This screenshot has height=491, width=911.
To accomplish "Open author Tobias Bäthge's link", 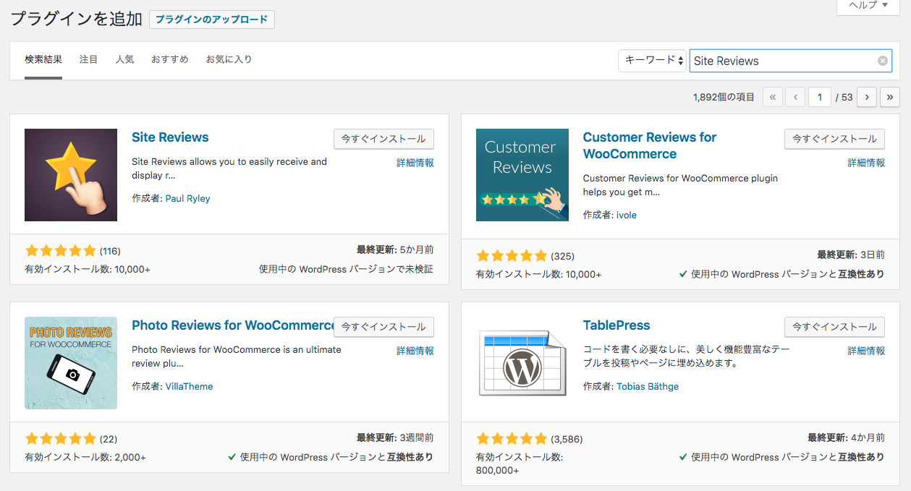I will (x=648, y=386).
